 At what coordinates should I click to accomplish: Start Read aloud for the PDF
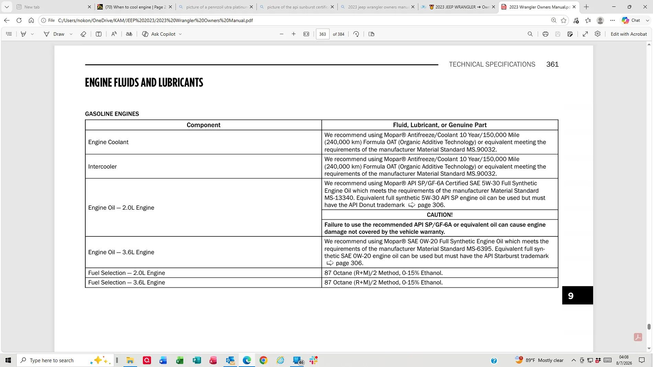point(114,34)
